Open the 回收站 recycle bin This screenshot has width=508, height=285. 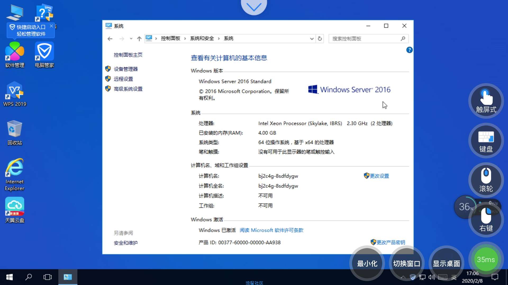click(15, 133)
